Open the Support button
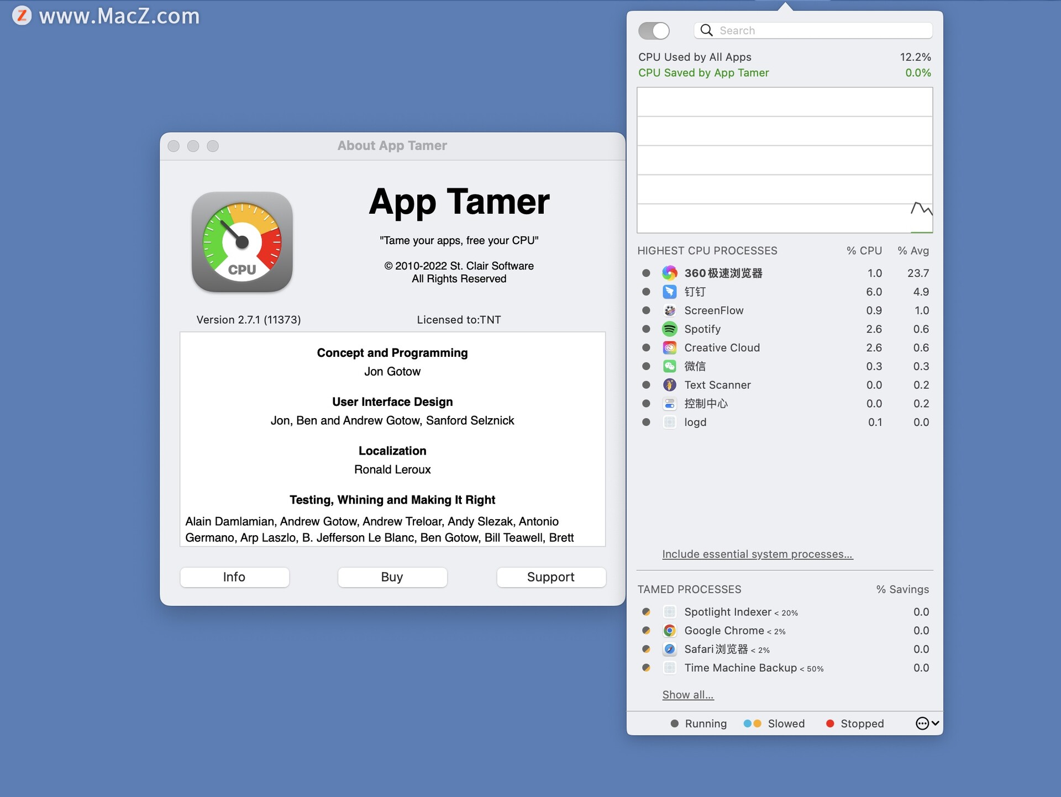Viewport: 1061px width, 797px height. pyautogui.click(x=550, y=577)
